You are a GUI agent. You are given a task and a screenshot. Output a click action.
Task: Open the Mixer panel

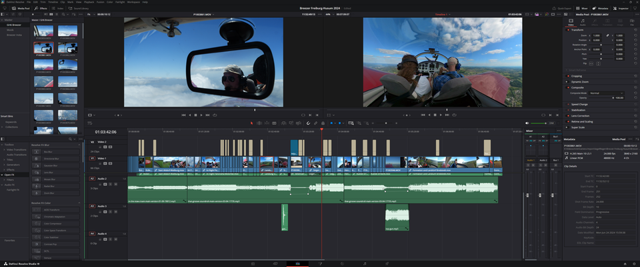point(582,8)
